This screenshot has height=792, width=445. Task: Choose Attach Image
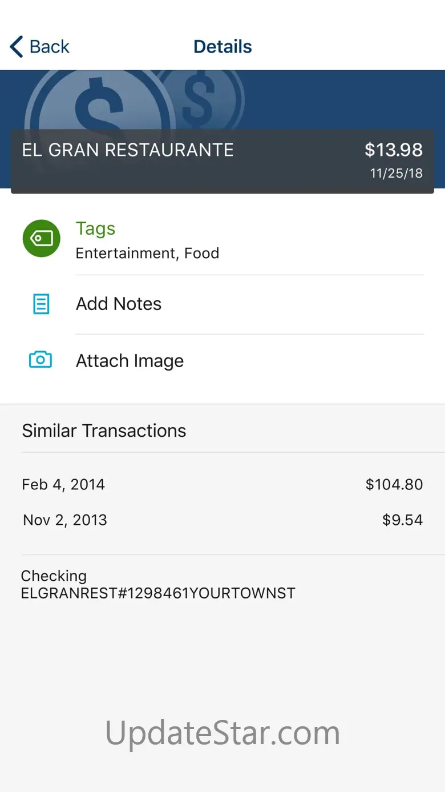(x=130, y=361)
